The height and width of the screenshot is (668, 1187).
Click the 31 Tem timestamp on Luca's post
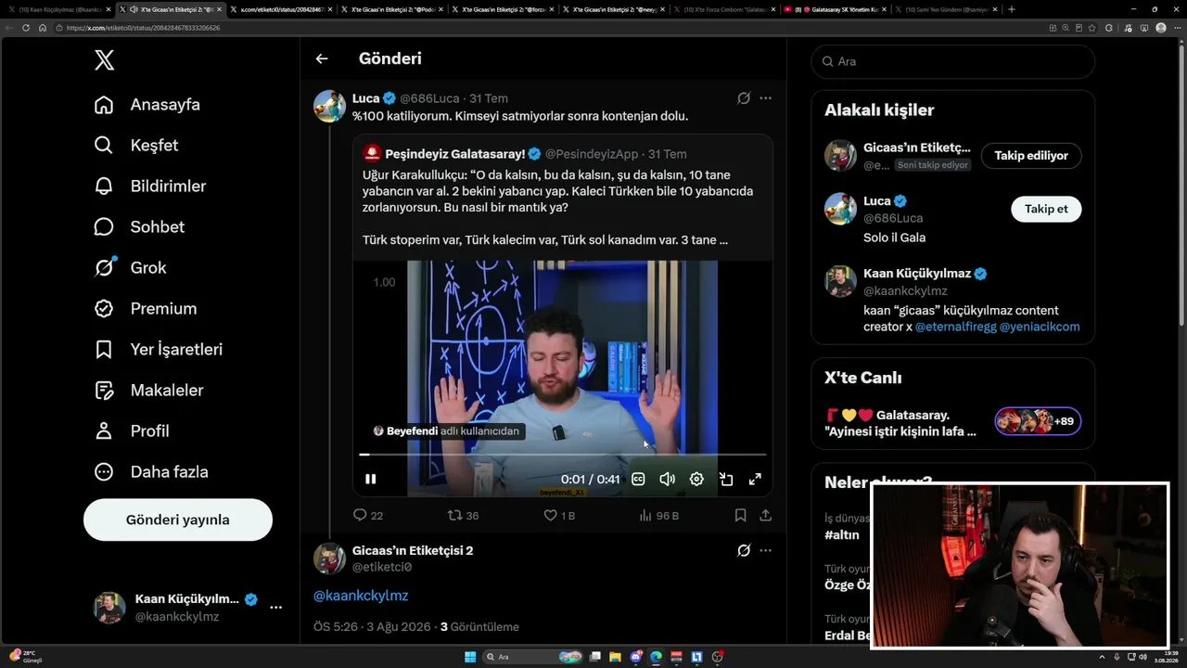pos(489,98)
